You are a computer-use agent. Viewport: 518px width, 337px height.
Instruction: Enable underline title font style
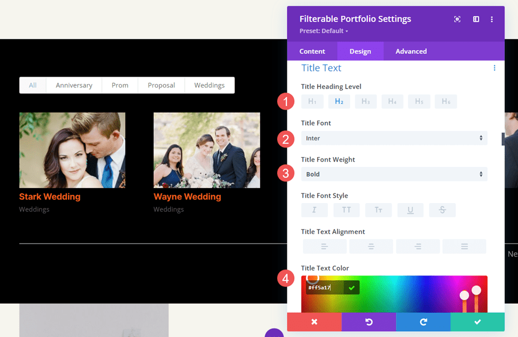410,210
